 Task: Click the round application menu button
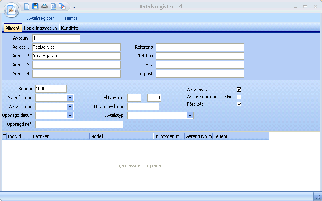coord(11,10)
